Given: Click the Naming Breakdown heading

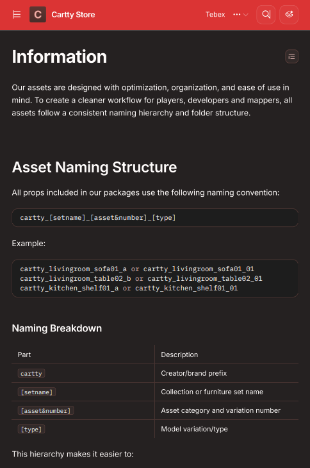Looking at the screenshot, I should pyautogui.click(x=56, y=328).
